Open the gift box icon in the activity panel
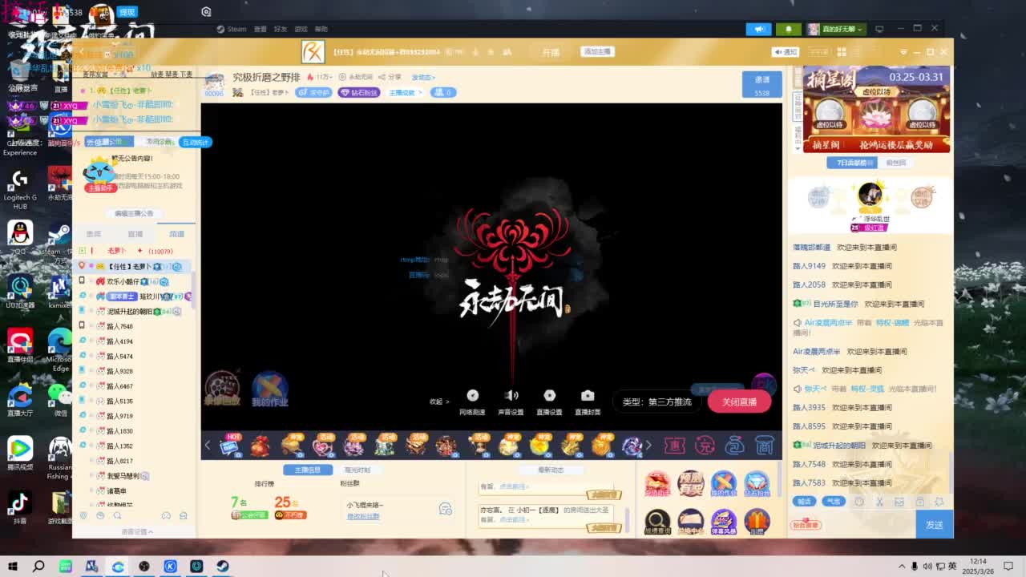Screen dimensions: 1026x577 pyautogui.click(x=756, y=522)
